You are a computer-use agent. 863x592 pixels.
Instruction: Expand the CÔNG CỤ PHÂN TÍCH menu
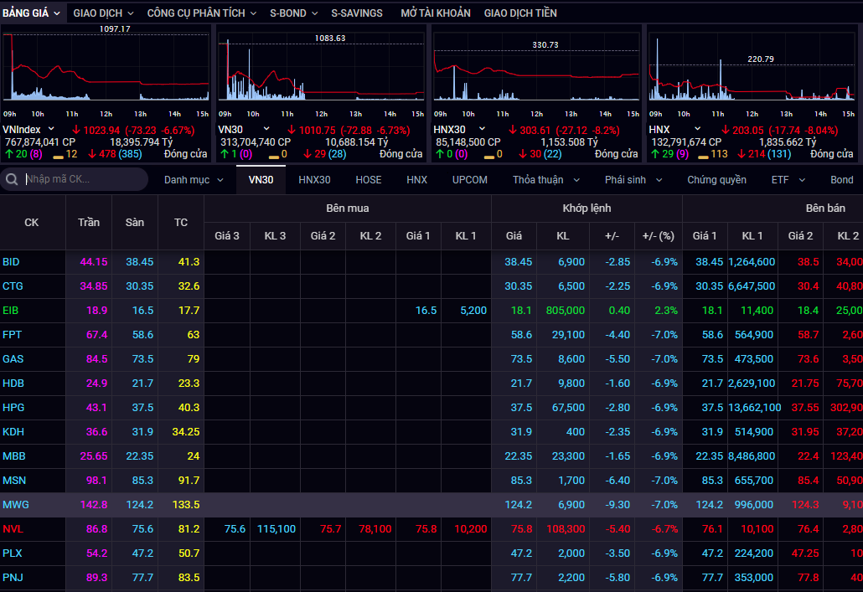[202, 13]
